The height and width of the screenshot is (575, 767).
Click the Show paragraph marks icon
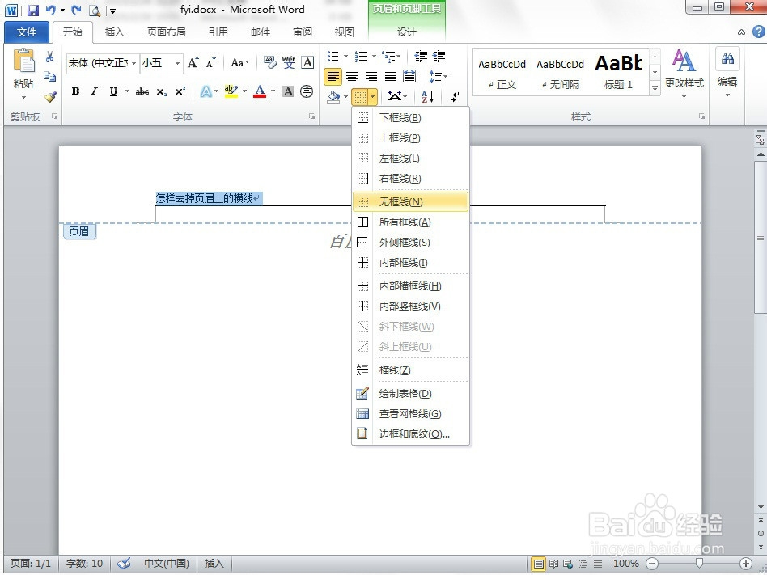[455, 97]
